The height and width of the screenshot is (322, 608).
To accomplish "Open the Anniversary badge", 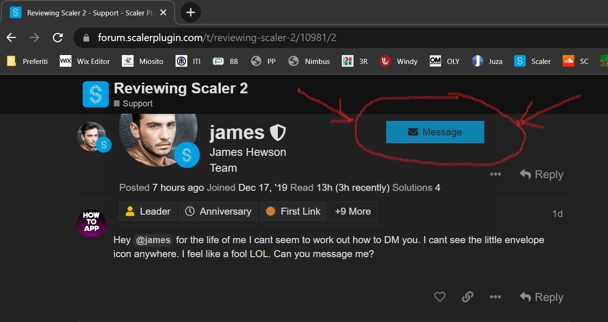I will coord(218,211).
